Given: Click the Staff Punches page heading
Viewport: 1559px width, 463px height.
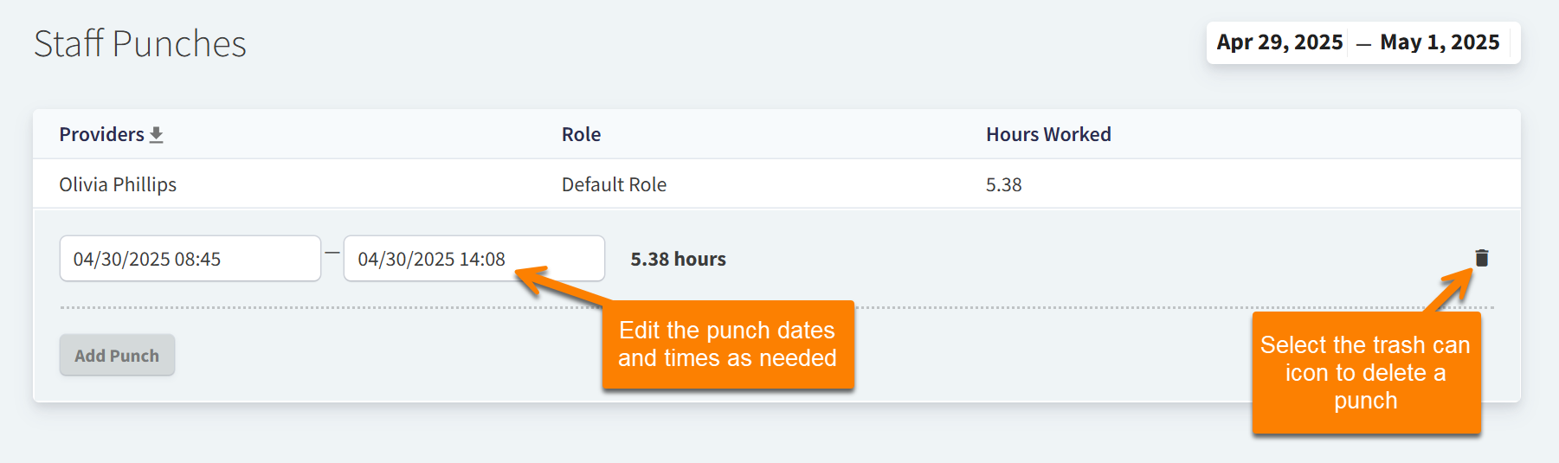Looking at the screenshot, I should pos(140,43).
